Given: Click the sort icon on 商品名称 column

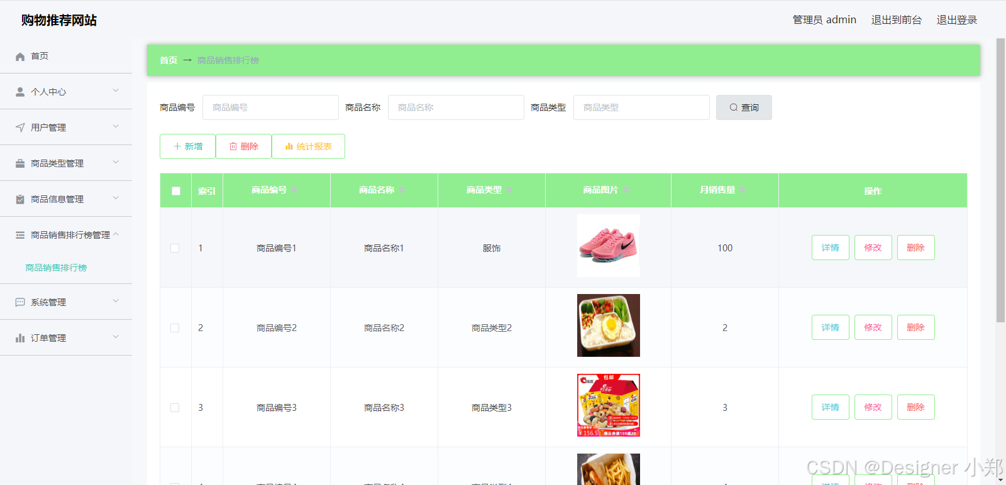Looking at the screenshot, I should click(x=402, y=190).
